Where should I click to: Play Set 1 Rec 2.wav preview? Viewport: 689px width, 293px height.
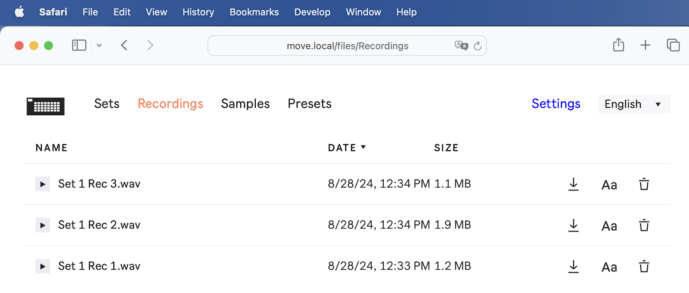pos(43,225)
